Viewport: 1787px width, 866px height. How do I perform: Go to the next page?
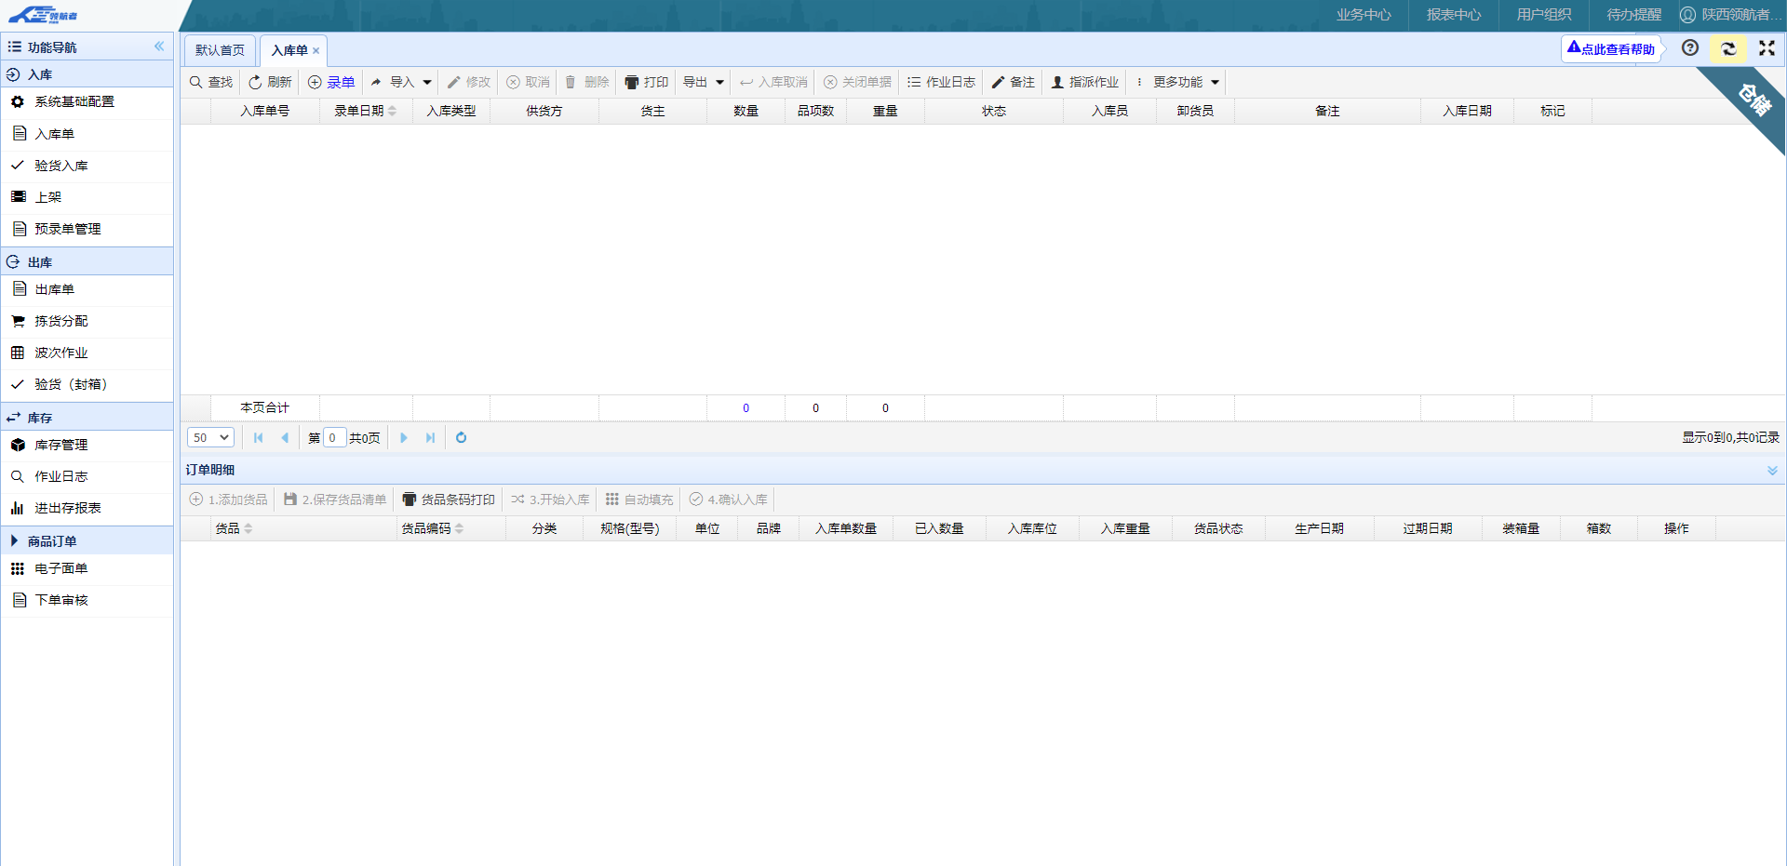click(404, 437)
